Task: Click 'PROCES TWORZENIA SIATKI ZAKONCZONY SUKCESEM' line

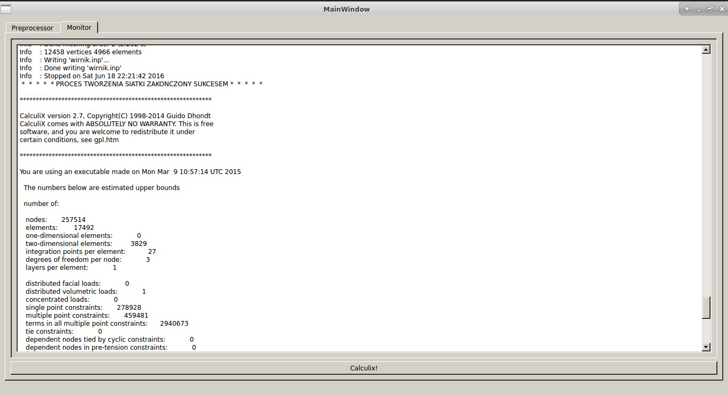Action: tap(142, 84)
